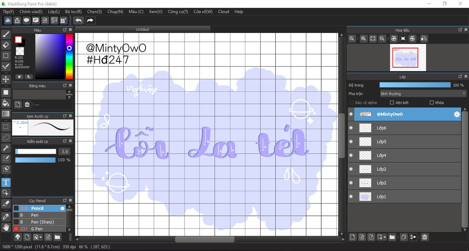469x251 pixels.
Task: Select the Hand pan tool
Action: [x=5, y=227]
